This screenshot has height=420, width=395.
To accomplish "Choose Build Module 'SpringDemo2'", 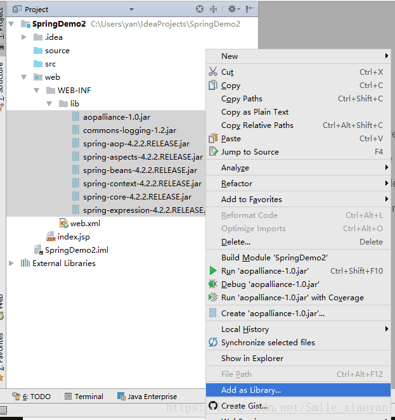I will (298, 258).
